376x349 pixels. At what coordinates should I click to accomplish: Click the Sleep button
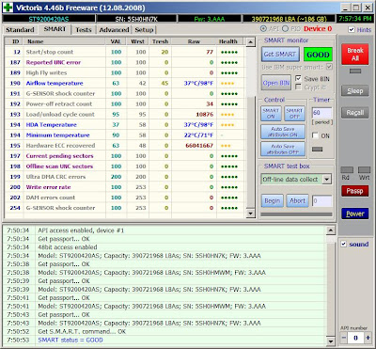(x=354, y=91)
